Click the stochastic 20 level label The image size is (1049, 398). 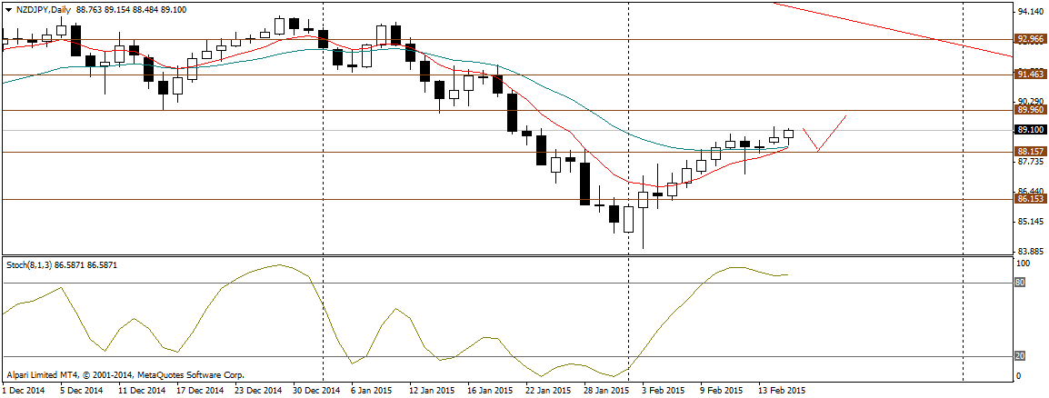click(1020, 356)
